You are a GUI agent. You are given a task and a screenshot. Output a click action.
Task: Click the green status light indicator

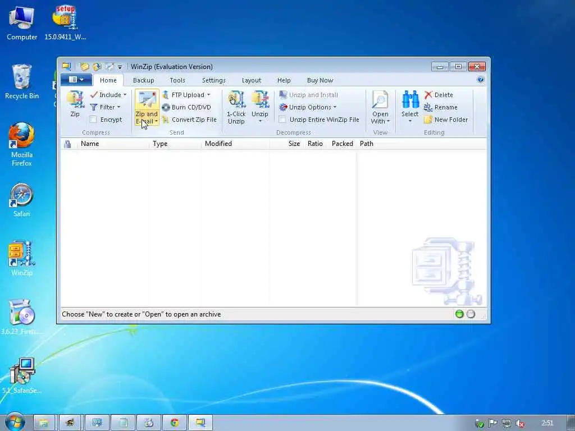pyautogui.click(x=459, y=314)
